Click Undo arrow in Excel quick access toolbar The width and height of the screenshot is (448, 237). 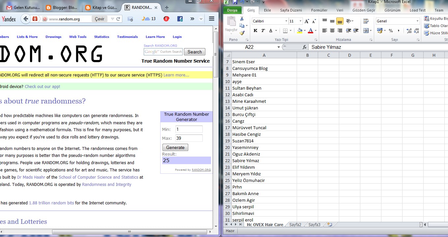242,2
